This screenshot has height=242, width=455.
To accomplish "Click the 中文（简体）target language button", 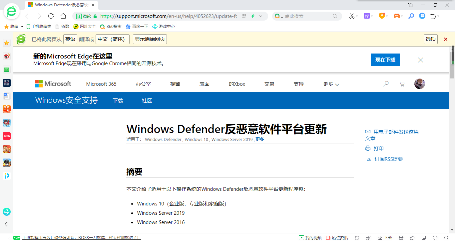I will [x=113, y=39].
